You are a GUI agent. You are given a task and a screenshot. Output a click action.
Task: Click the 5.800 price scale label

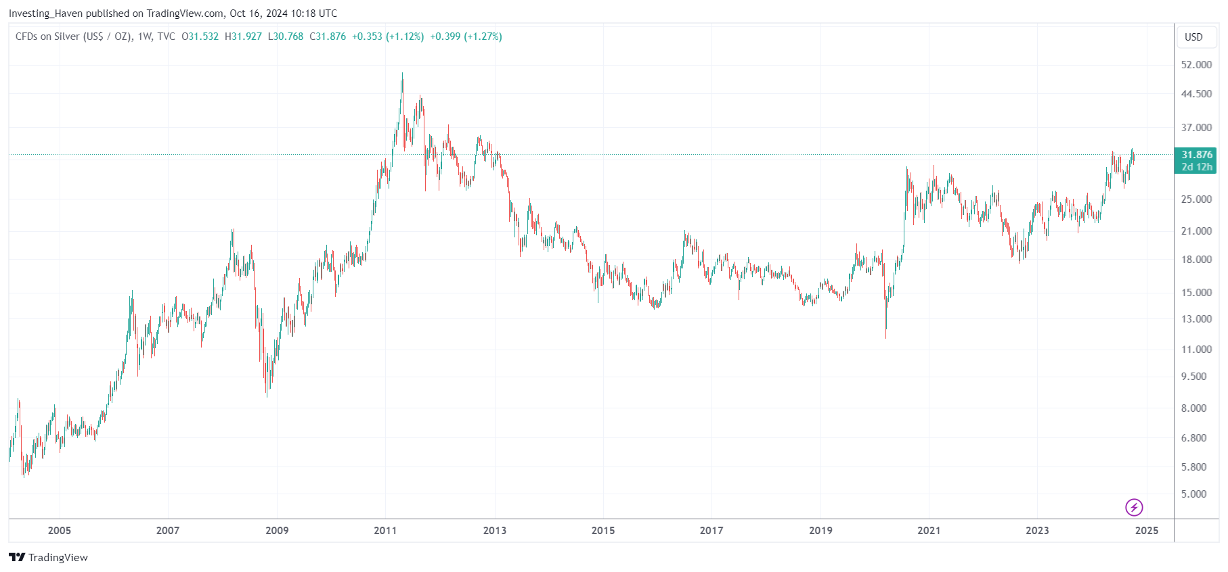point(1193,467)
